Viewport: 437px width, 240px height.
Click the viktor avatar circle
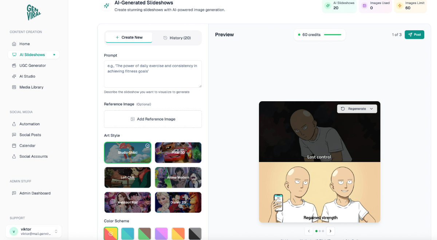(14, 231)
